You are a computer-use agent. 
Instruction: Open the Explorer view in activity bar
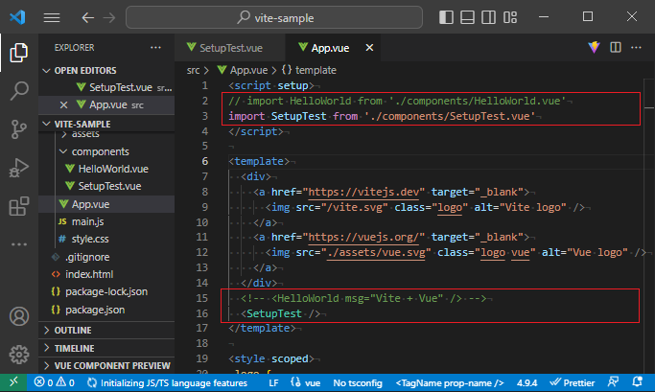tap(19, 53)
